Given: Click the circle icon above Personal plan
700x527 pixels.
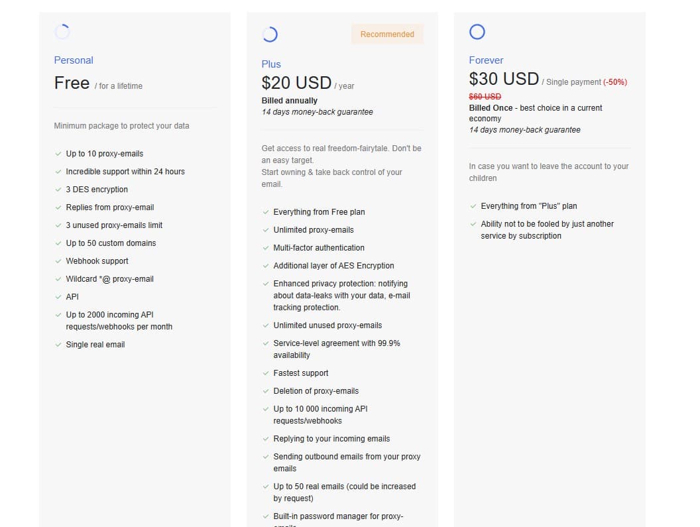Looking at the screenshot, I should click(62, 30).
